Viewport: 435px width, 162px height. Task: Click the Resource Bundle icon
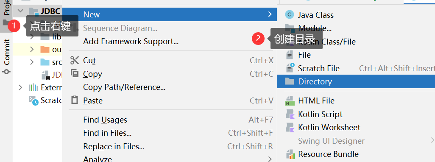click(x=290, y=154)
